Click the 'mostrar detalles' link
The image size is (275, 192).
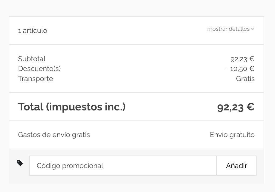pyautogui.click(x=228, y=29)
